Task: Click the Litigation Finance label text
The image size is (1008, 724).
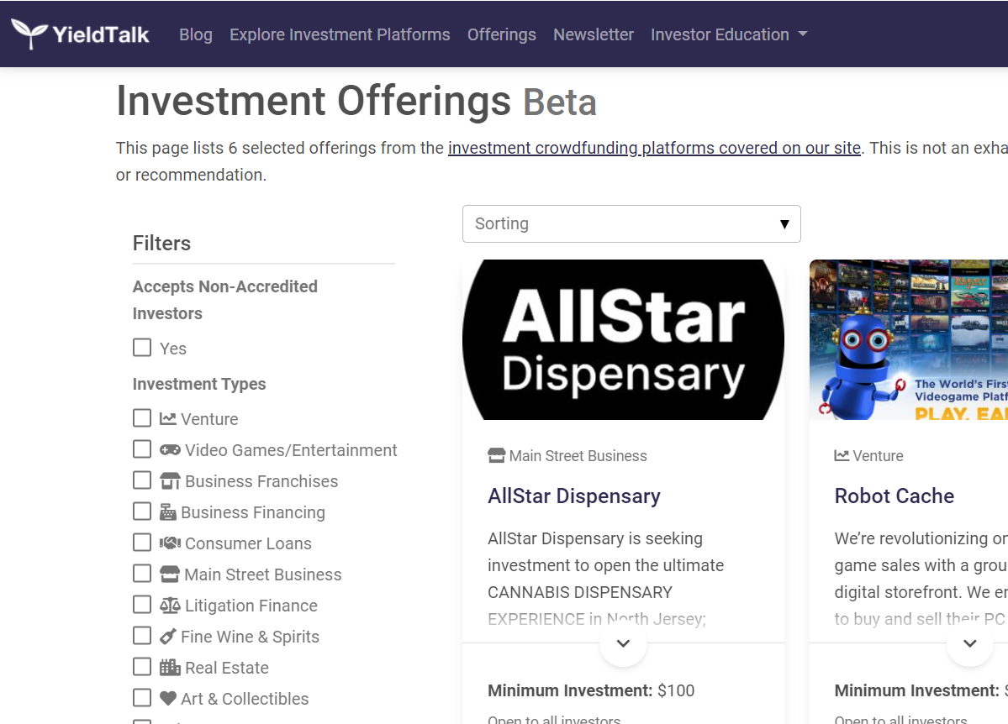Action: [x=251, y=606]
